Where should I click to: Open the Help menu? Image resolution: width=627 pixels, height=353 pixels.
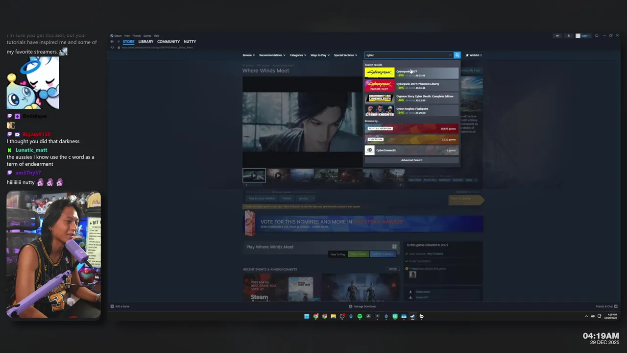coord(156,36)
